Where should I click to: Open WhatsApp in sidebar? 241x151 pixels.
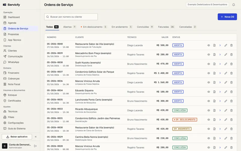pos(20,62)
